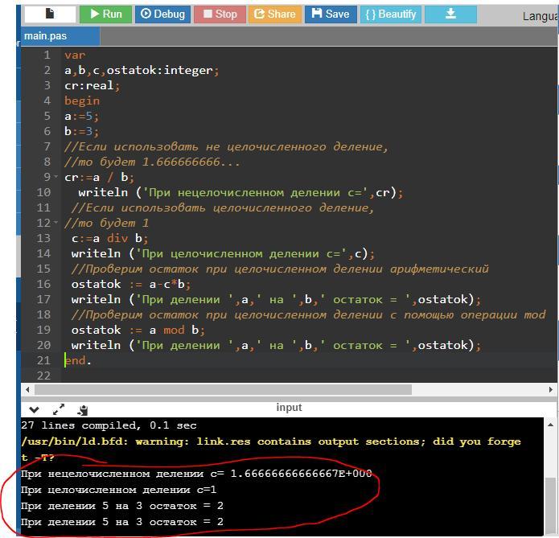Select the input tab in console
The image size is (559, 538).
[289, 407]
